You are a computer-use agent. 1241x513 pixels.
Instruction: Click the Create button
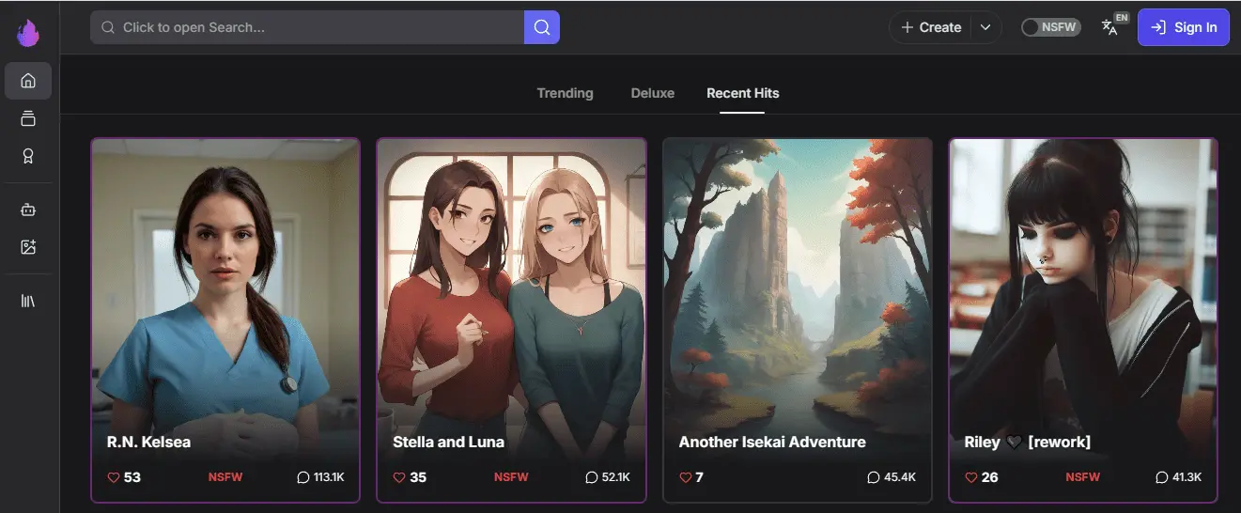click(931, 27)
